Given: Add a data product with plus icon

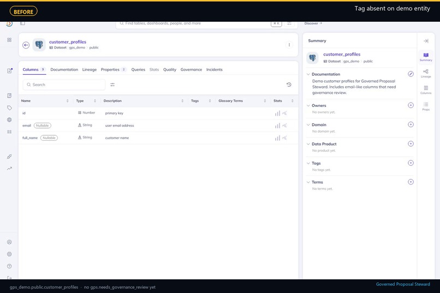Looking at the screenshot, I should (x=411, y=144).
